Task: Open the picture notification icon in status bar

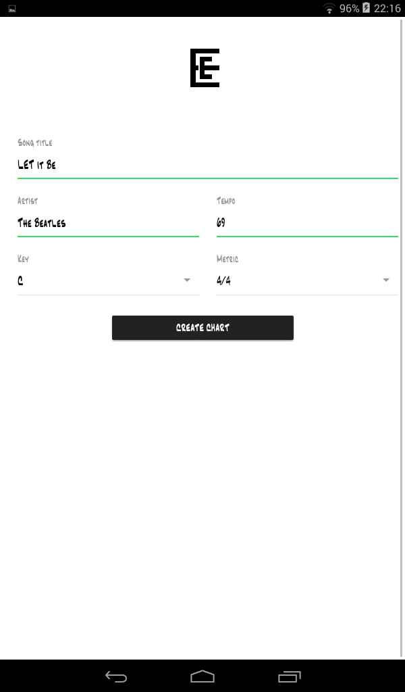Action: tap(12, 8)
